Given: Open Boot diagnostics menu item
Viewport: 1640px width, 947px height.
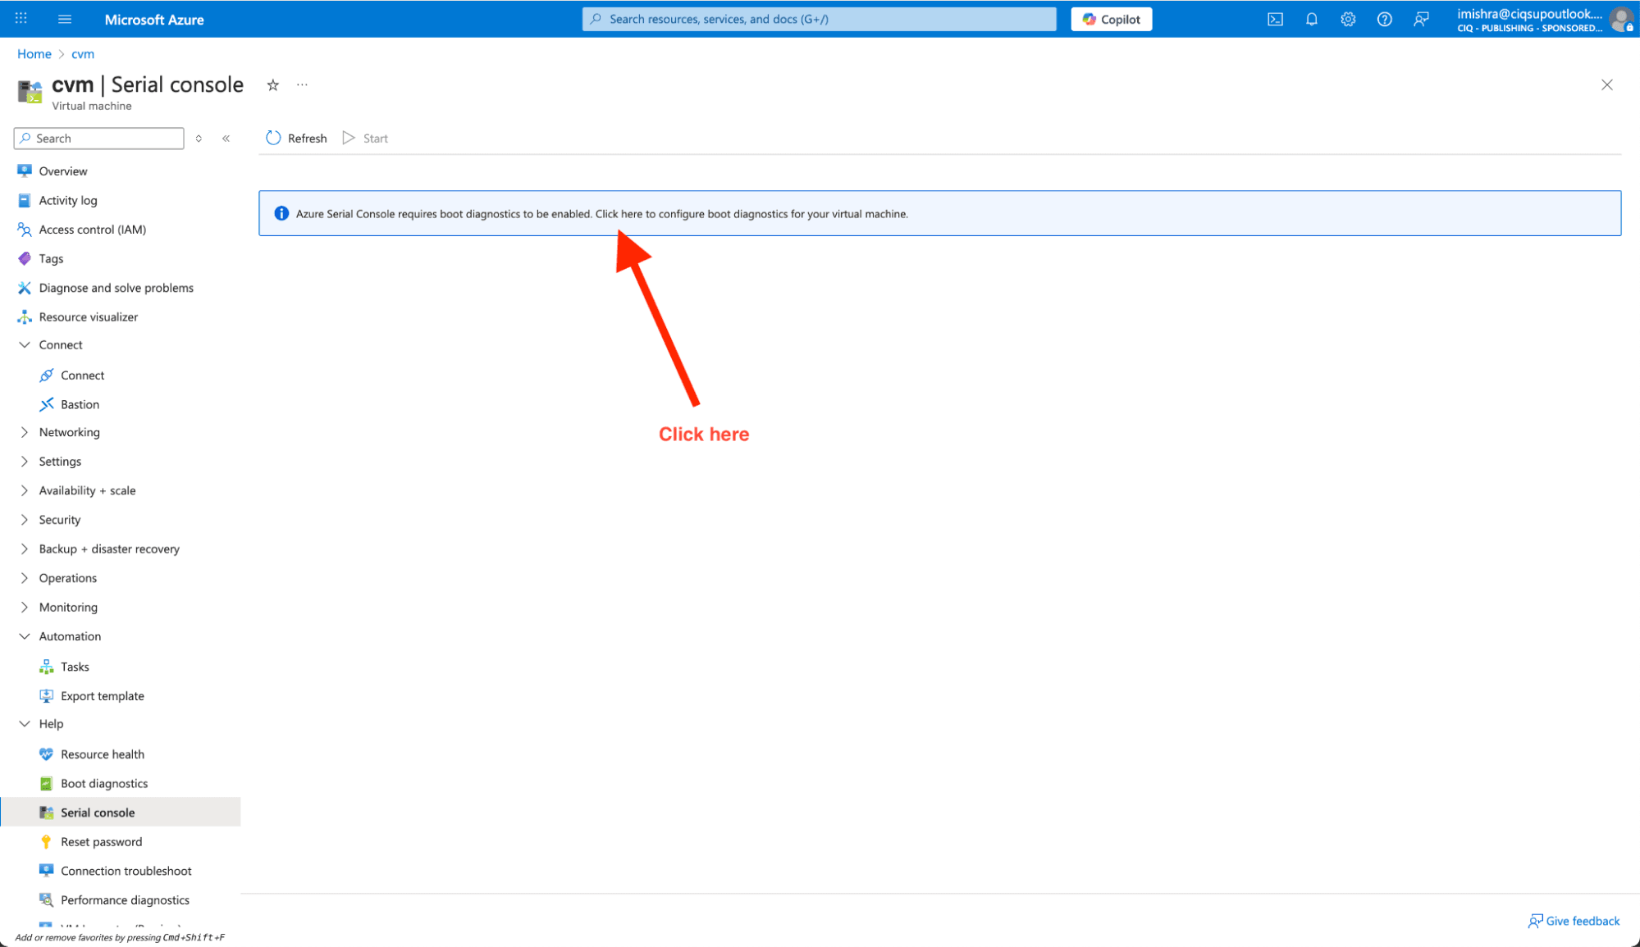Looking at the screenshot, I should [x=104, y=784].
